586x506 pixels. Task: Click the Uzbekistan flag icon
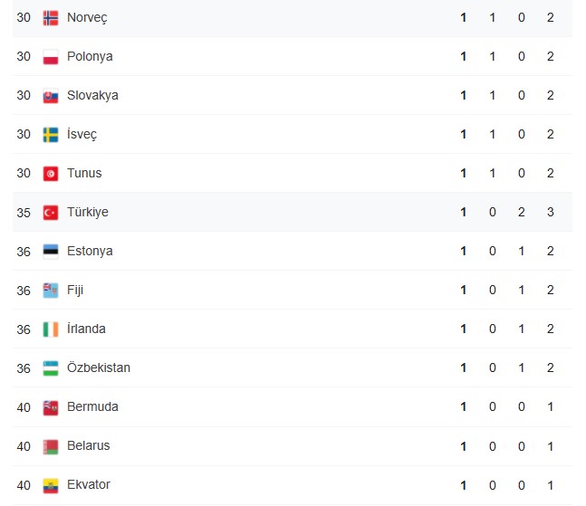click(51, 368)
